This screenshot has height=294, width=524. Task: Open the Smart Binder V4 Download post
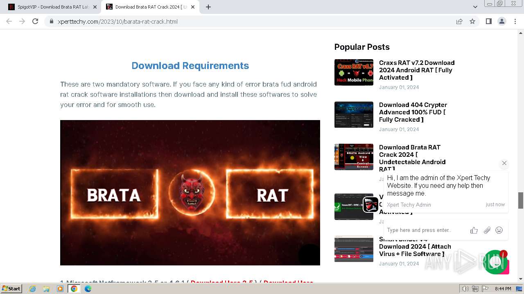tap(415, 246)
